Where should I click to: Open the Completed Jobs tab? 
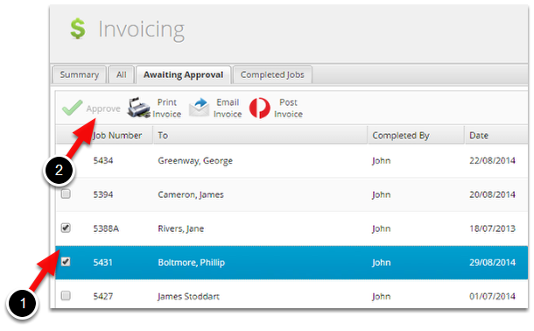pos(272,74)
